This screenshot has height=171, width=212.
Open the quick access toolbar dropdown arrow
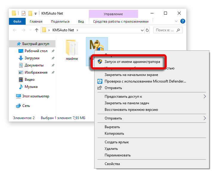[35, 14]
